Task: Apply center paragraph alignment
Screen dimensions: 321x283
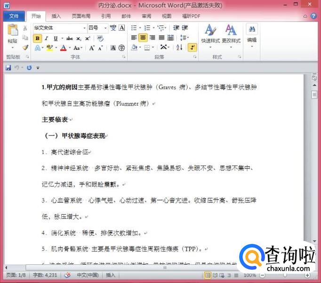Action: click(x=143, y=38)
